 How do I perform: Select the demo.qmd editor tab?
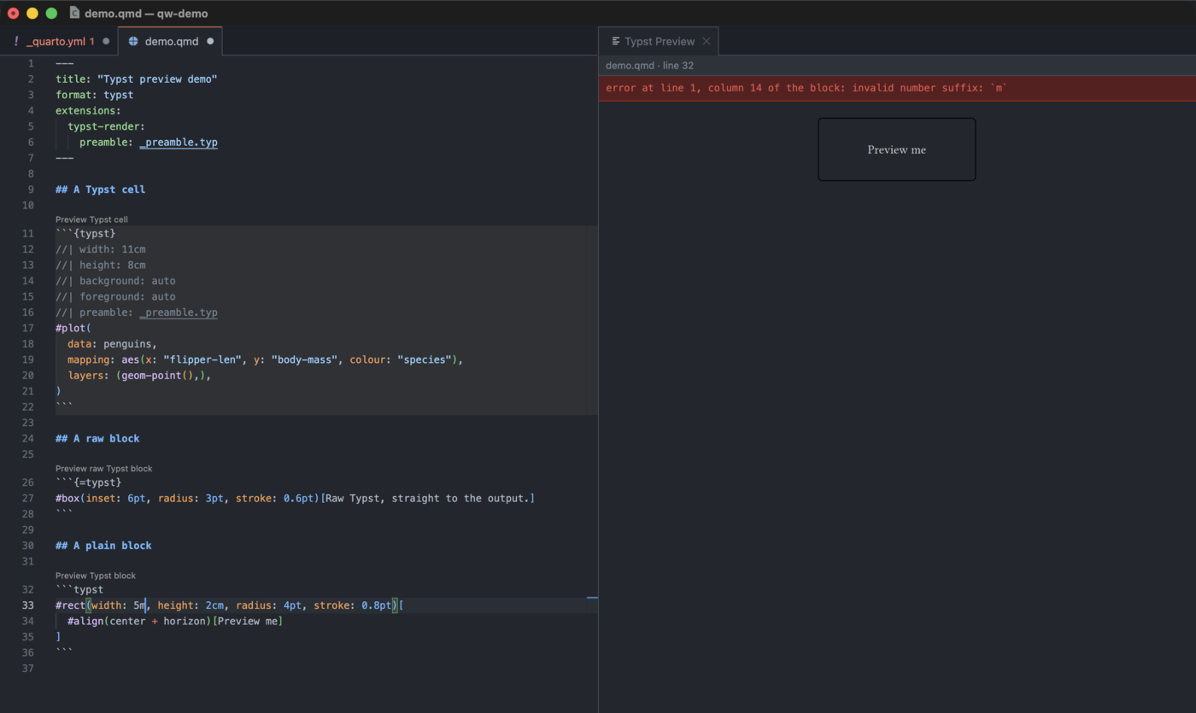(x=171, y=41)
